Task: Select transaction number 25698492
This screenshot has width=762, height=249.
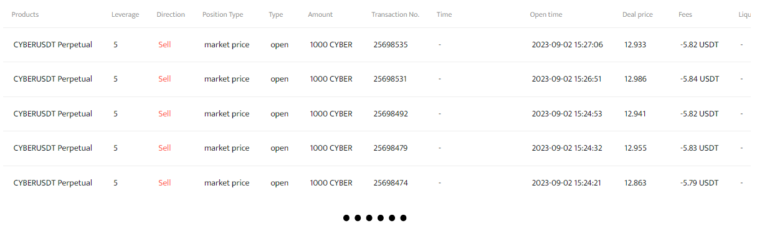Action: pyautogui.click(x=391, y=114)
